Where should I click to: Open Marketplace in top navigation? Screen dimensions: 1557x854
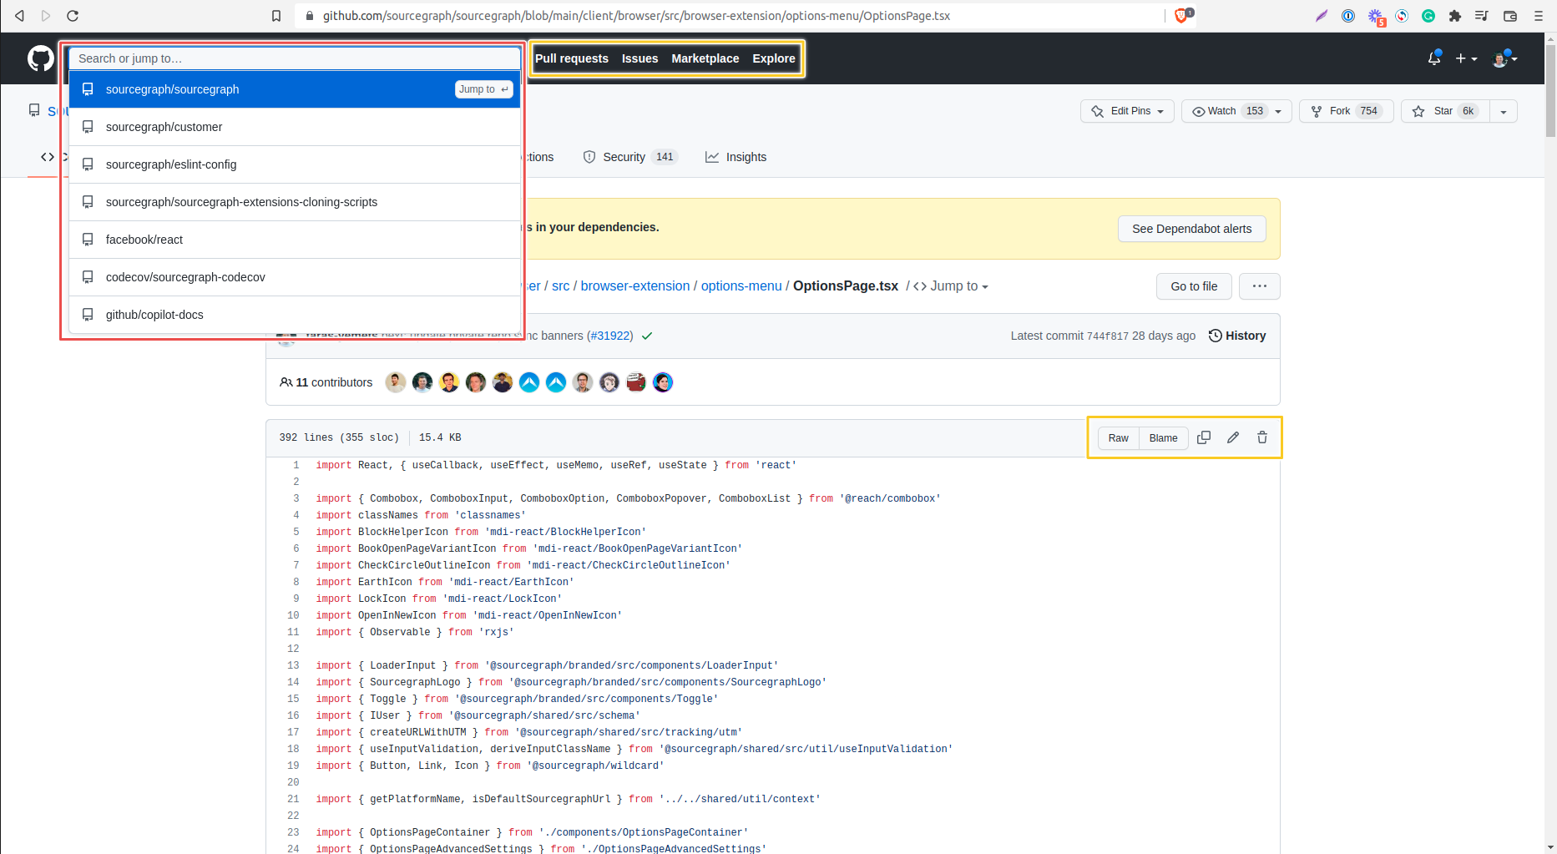pyautogui.click(x=705, y=58)
